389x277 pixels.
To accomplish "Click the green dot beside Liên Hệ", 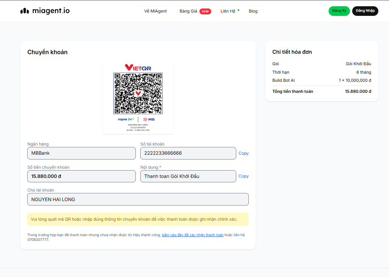I will click(238, 10).
